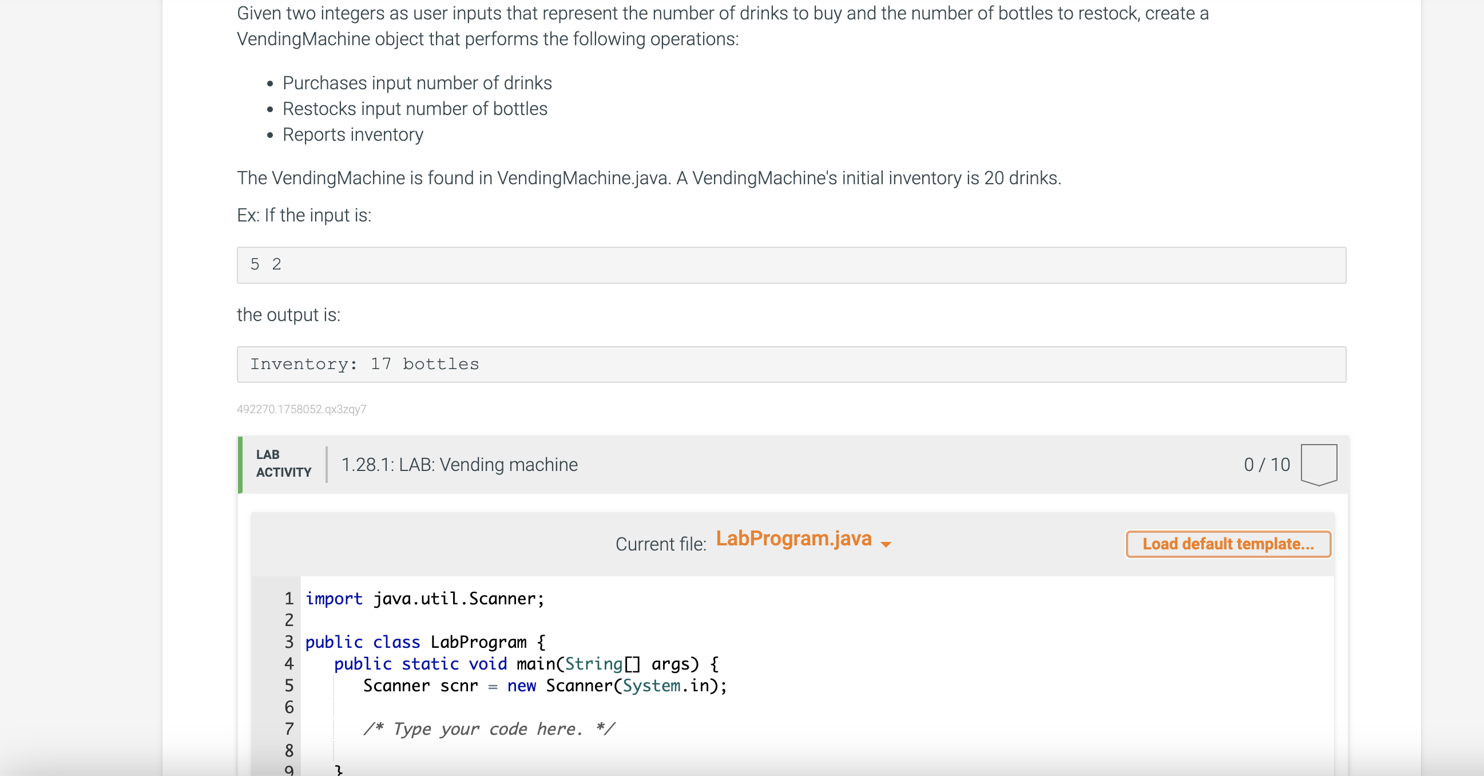The height and width of the screenshot is (776, 1484).
Task: Click the 'Reports inventory' bullet item
Action: [x=352, y=134]
